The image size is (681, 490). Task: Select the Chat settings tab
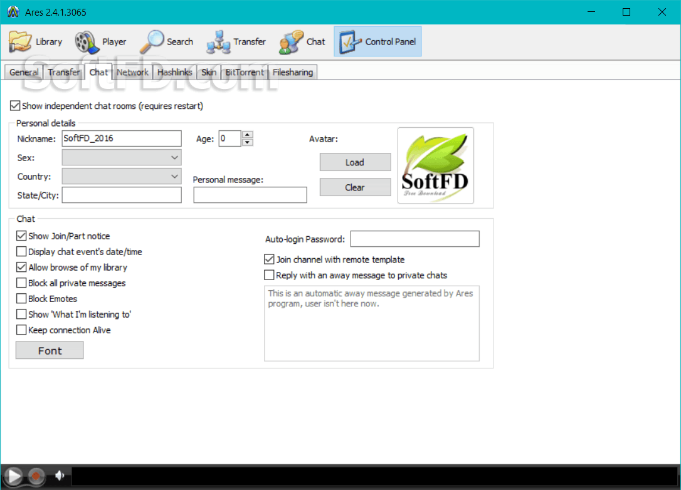coord(98,71)
